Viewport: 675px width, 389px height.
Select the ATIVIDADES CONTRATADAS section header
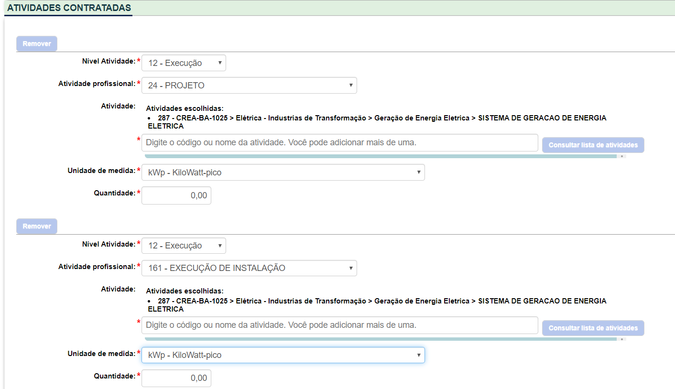(x=68, y=8)
